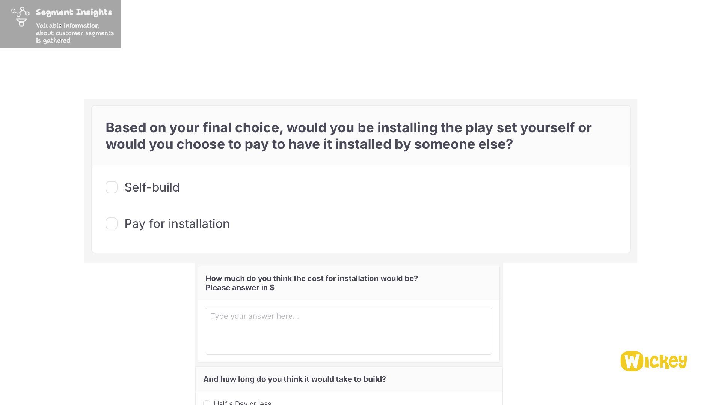Screen dimensions: 721x405
Task: Click inside the installation cost answer box
Action: click(348, 331)
